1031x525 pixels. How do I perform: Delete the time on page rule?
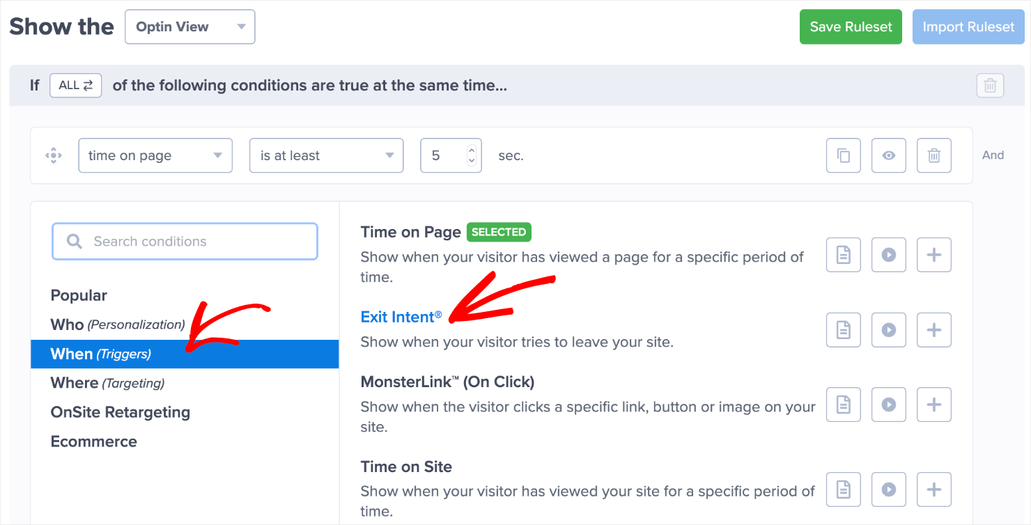click(933, 155)
